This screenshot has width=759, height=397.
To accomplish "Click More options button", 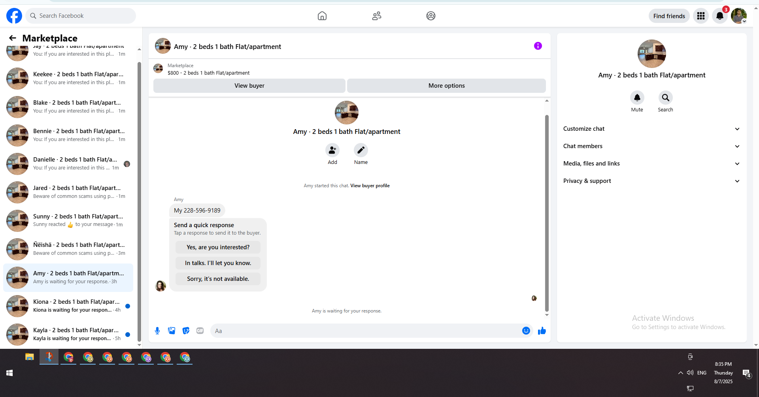I will [447, 86].
